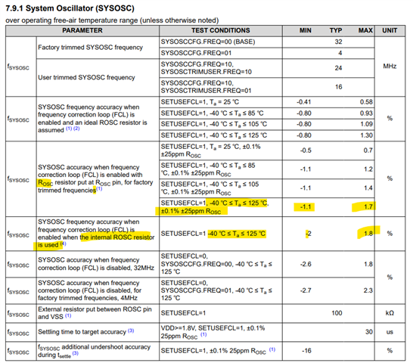Select the typical value 24

coord(338,68)
